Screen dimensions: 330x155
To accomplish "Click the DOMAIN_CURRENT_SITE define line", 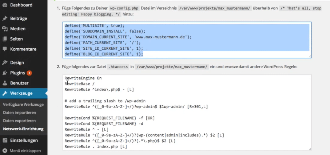I will tap(128, 37).
